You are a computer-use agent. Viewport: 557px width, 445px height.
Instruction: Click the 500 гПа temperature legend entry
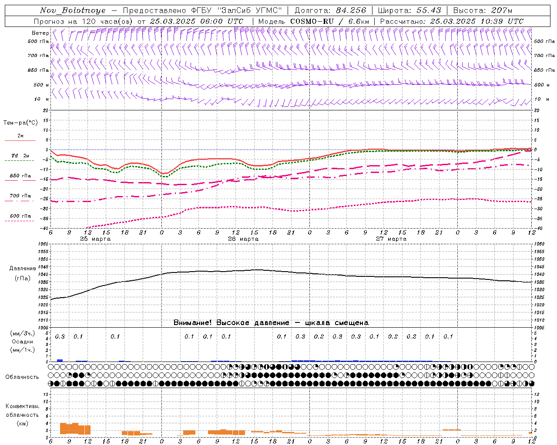(20, 217)
